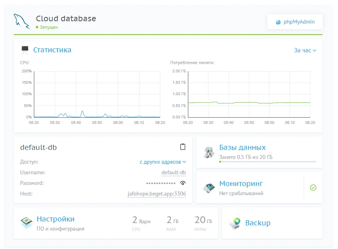Click the Cloud database title
Image resolution: width=338 pixels, height=249 pixels.
(65, 18)
